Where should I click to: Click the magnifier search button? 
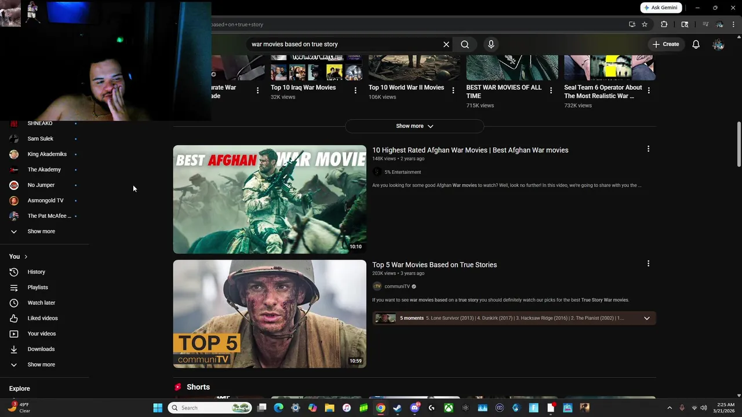pos(465,44)
